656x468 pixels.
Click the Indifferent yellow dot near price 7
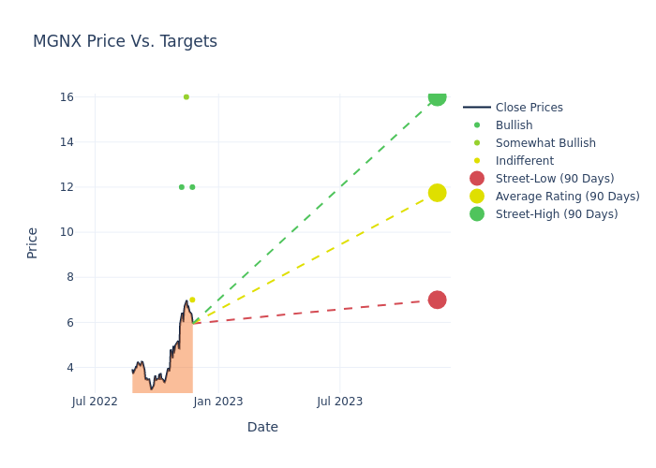click(x=192, y=300)
